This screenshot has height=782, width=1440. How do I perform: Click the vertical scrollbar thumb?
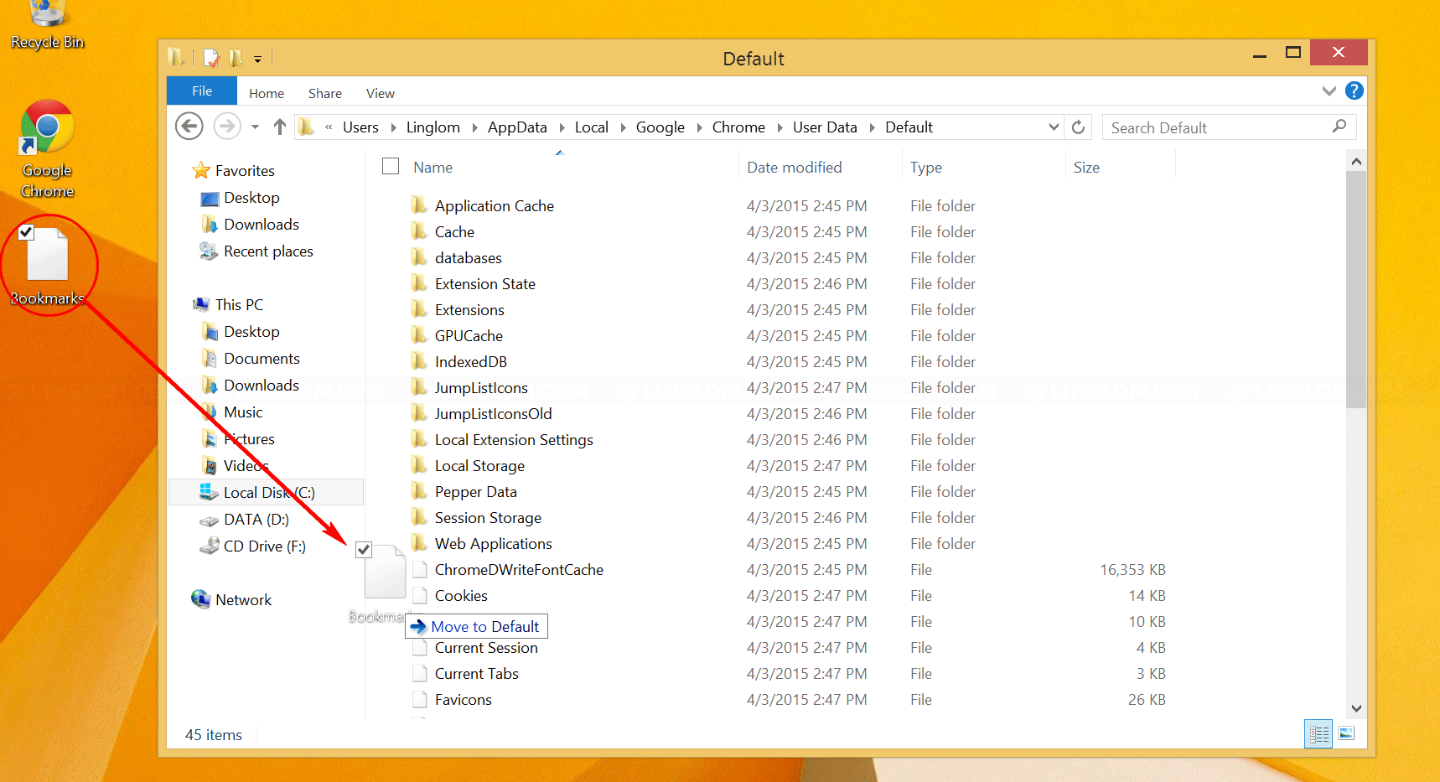(1356, 289)
